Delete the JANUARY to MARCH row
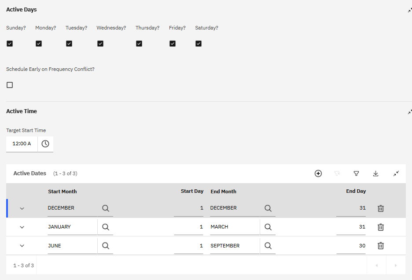 click(x=381, y=227)
